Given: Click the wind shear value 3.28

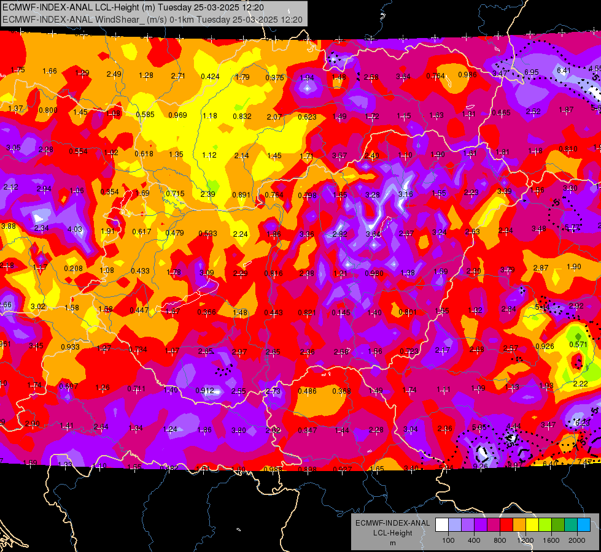Looking at the screenshot, I should (373, 195).
